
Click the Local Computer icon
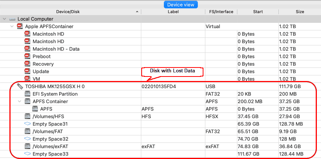point(12,19)
